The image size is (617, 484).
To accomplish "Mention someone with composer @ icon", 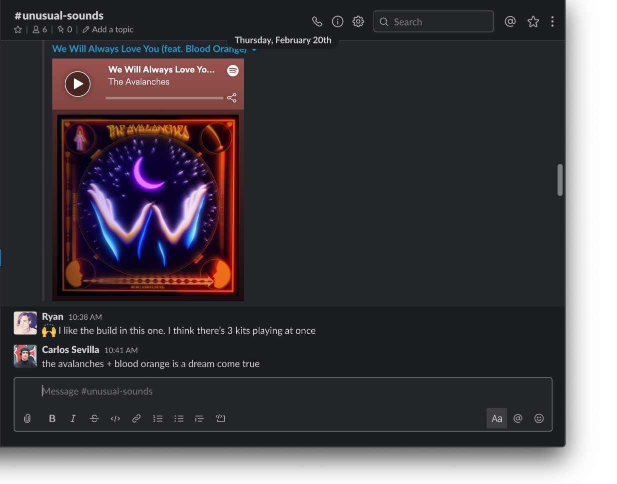I will click(518, 419).
